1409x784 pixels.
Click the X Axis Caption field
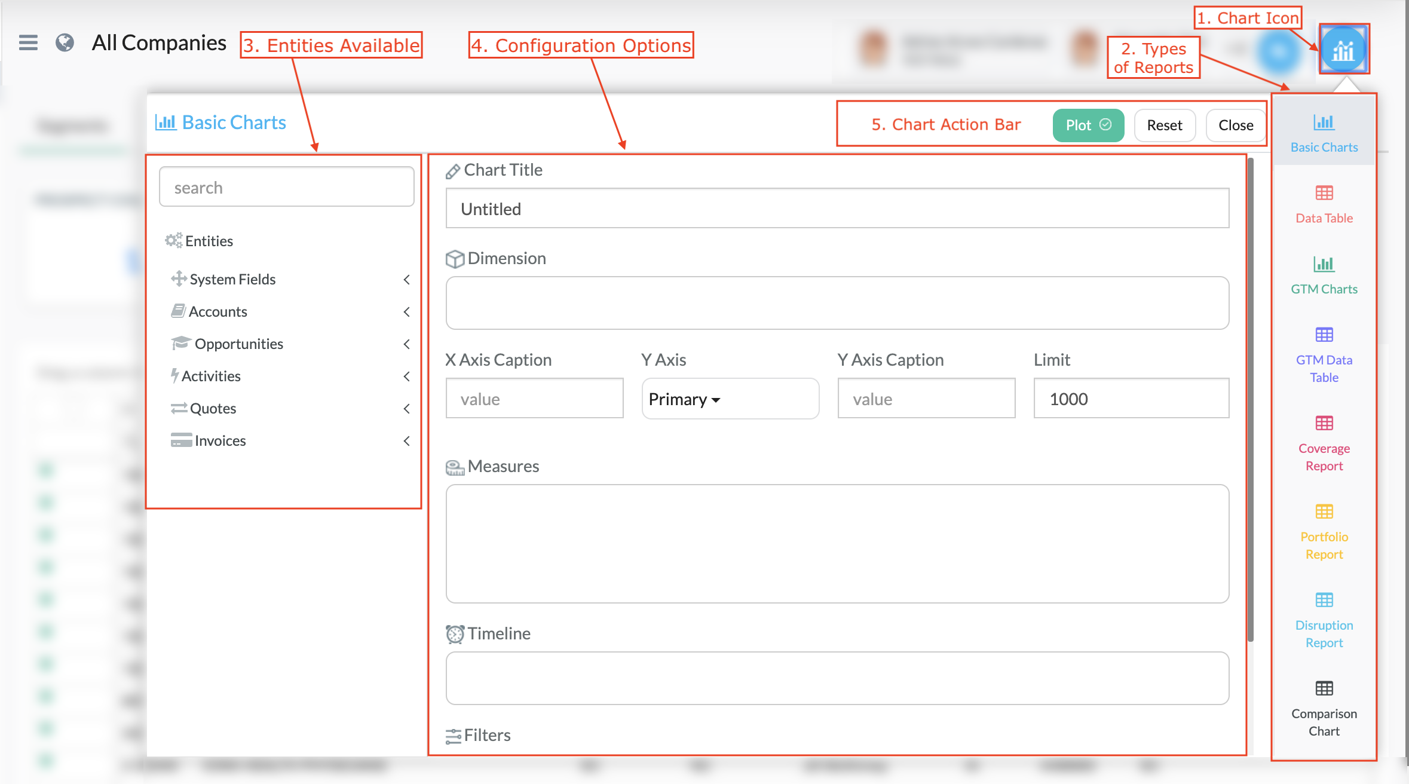[534, 399]
